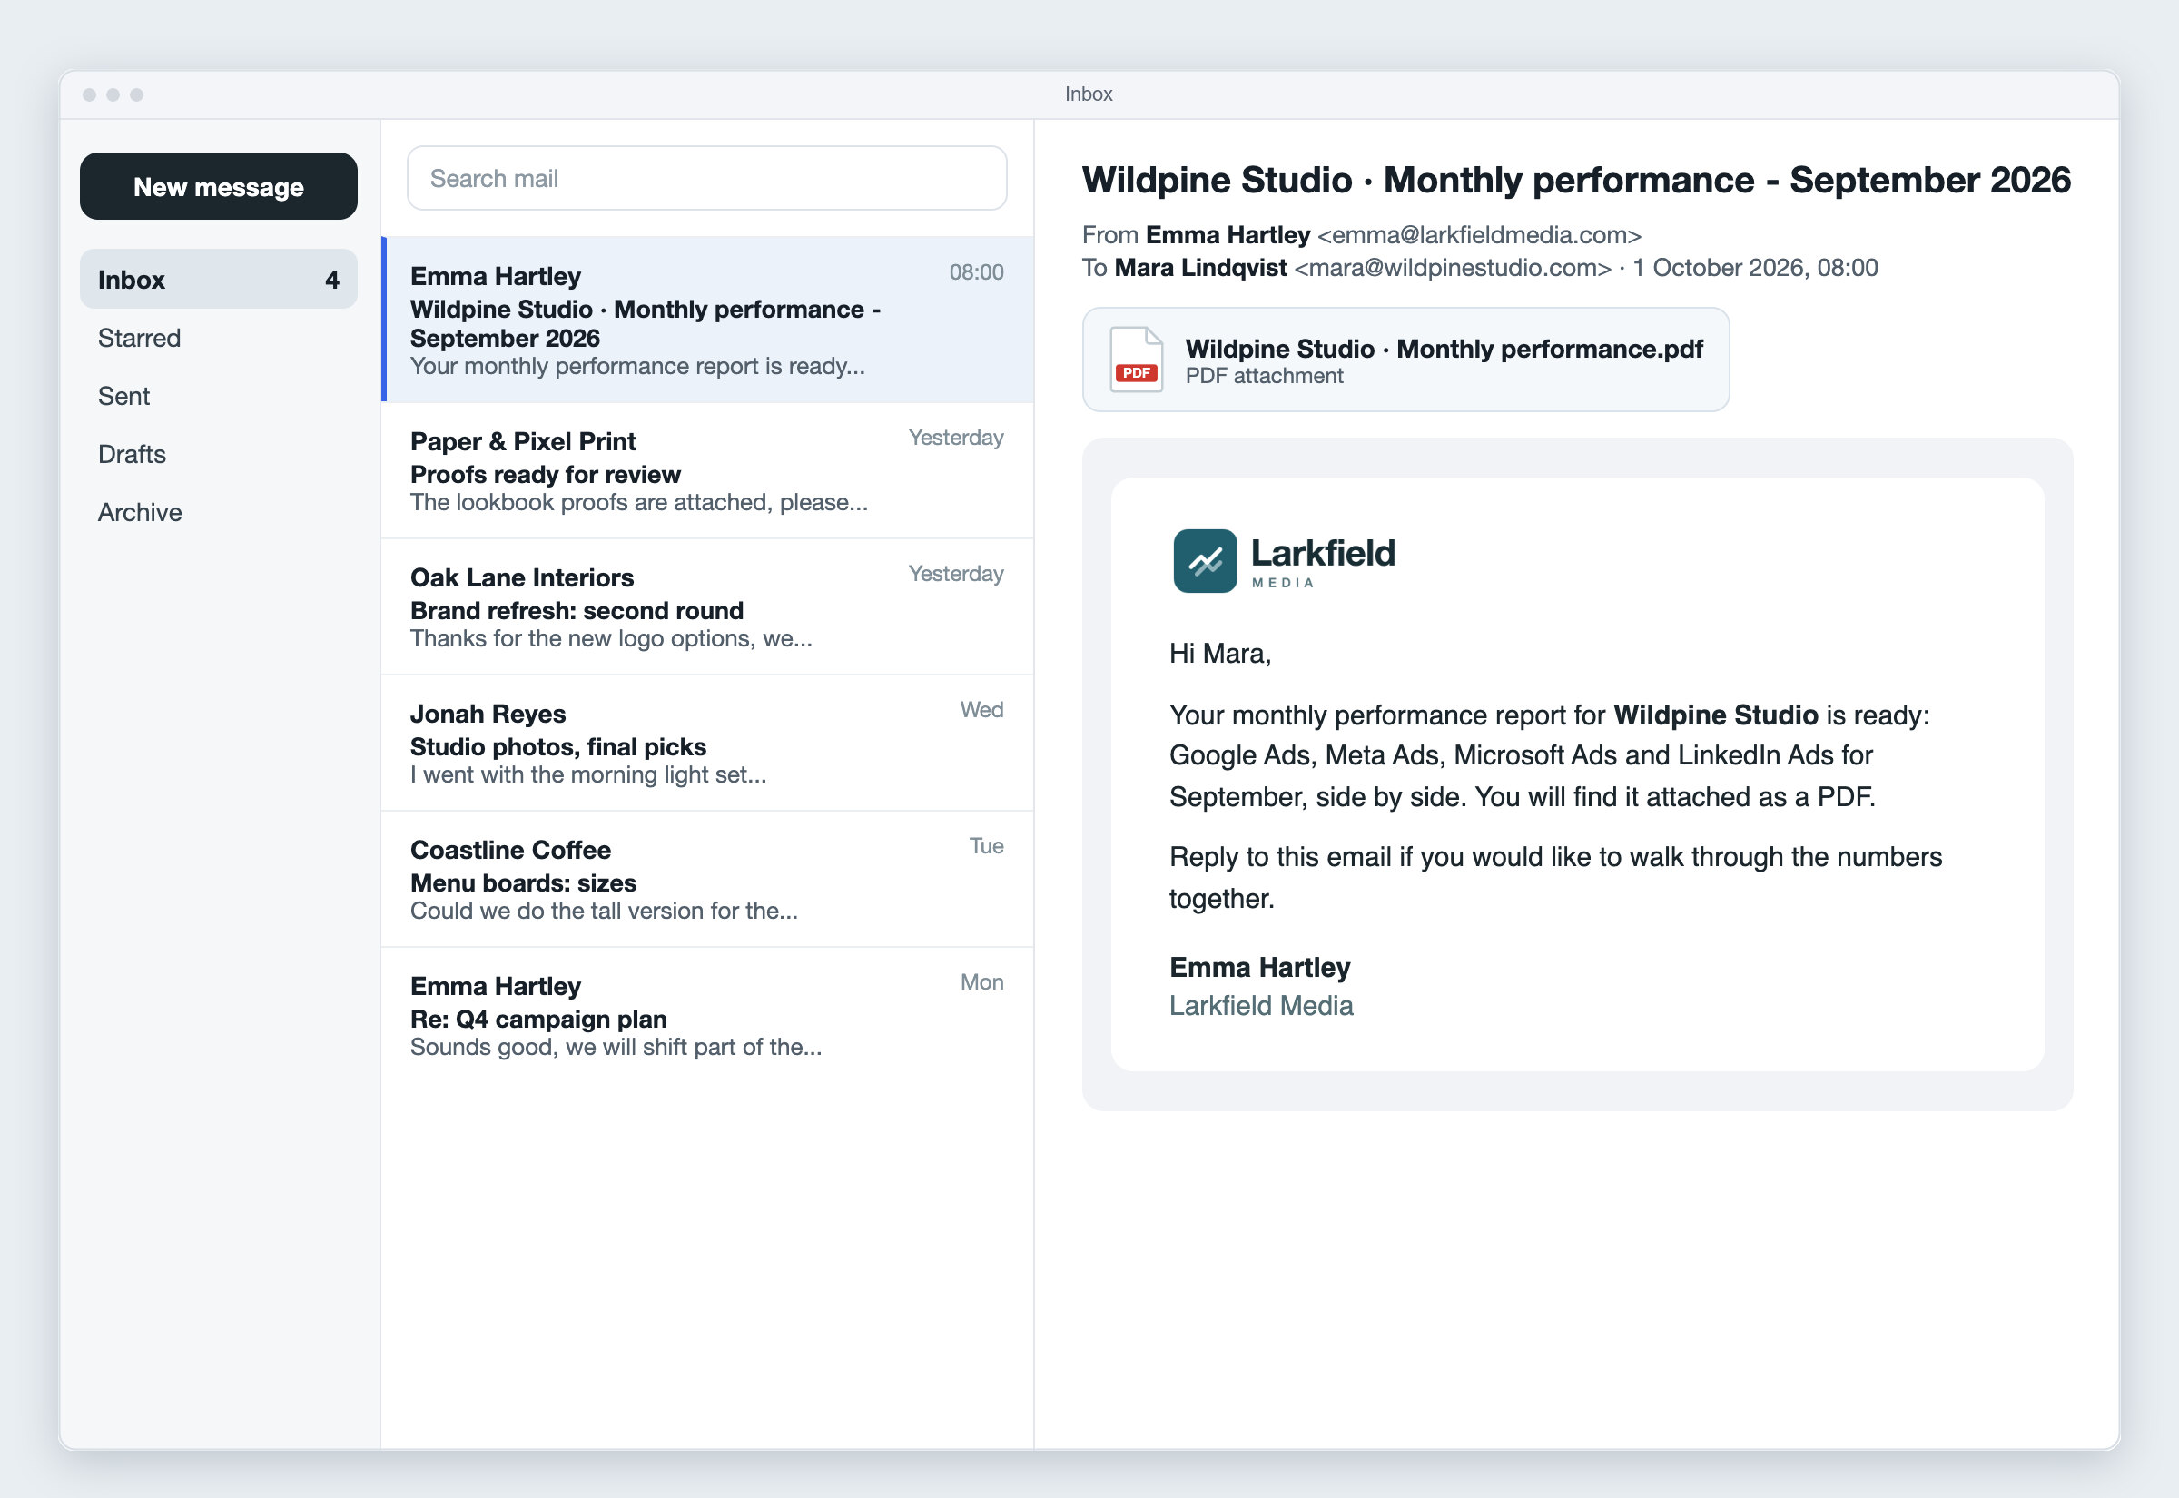Click the Emma Hartley signature name

click(x=1259, y=968)
